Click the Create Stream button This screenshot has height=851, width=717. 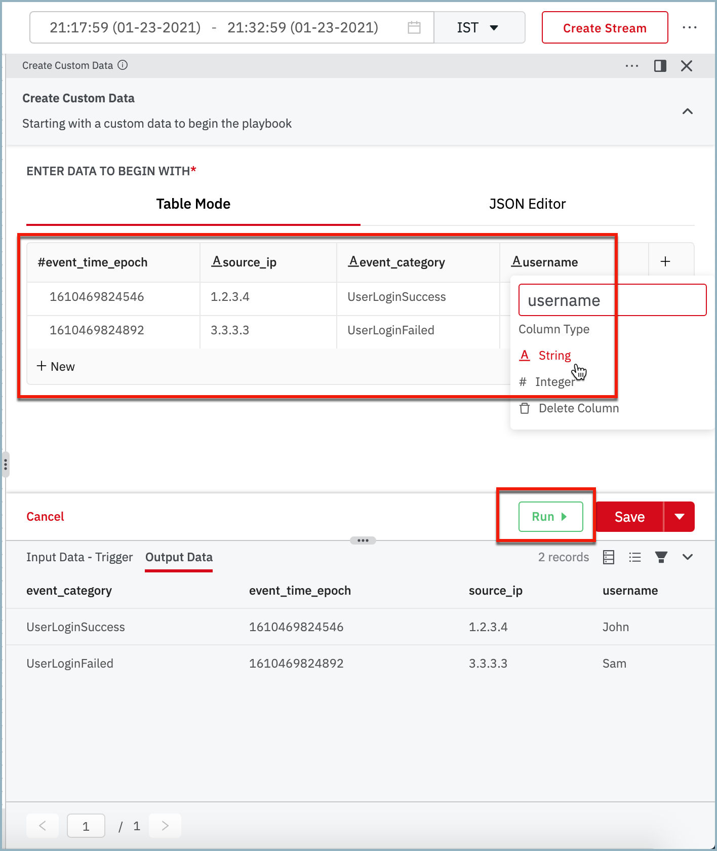point(605,27)
